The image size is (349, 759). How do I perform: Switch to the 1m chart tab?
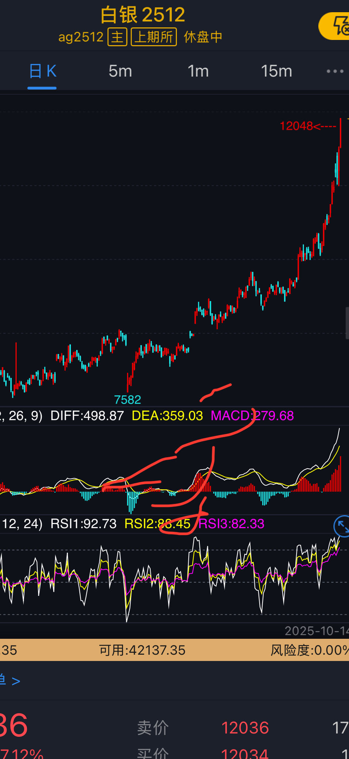pyautogui.click(x=198, y=71)
